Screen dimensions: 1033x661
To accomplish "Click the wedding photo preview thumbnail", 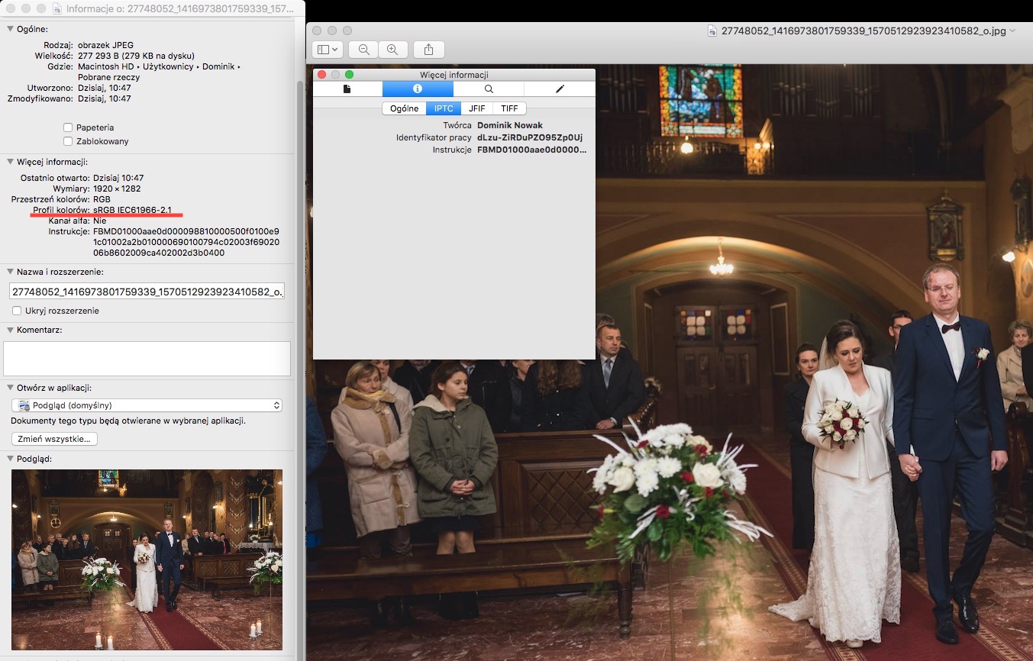I will [147, 559].
